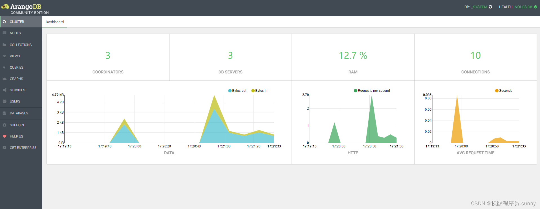This screenshot has height=209, width=540.
Task: Click the Views eye icon
Action: coord(5,56)
